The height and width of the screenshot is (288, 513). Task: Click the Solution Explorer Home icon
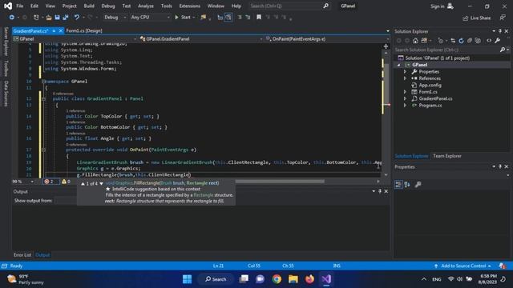(x=415, y=41)
